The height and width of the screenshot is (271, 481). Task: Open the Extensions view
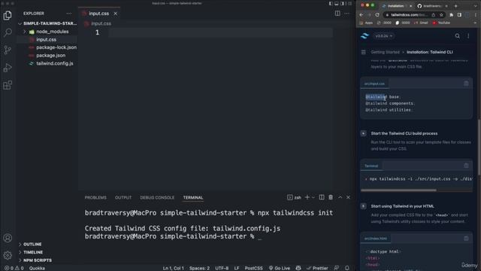(8, 85)
